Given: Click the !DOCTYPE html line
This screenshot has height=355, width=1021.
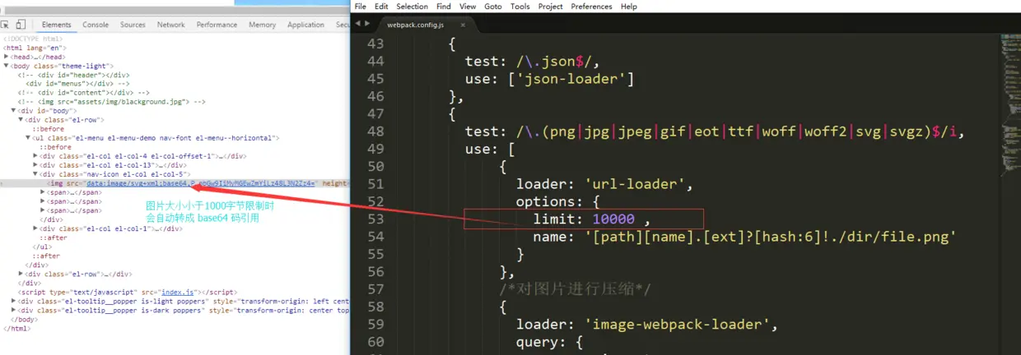Looking at the screenshot, I should coord(32,39).
